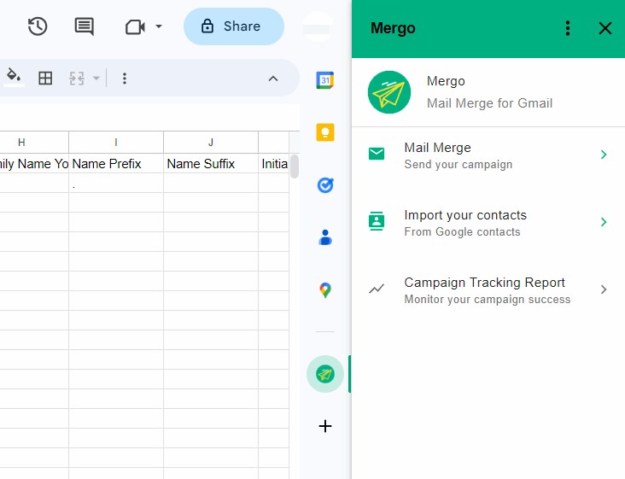The width and height of the screenshot is (625, 479).
Task: Select the Mergo add-on icon in sidebar
Action: point(325,374)
